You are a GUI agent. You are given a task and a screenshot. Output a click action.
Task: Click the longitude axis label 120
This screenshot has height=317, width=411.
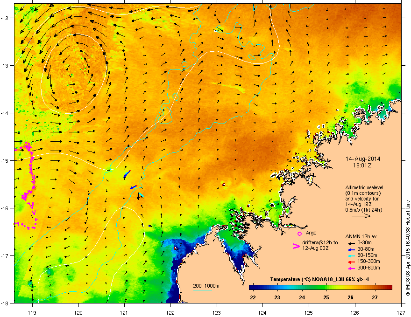[78, 312]
